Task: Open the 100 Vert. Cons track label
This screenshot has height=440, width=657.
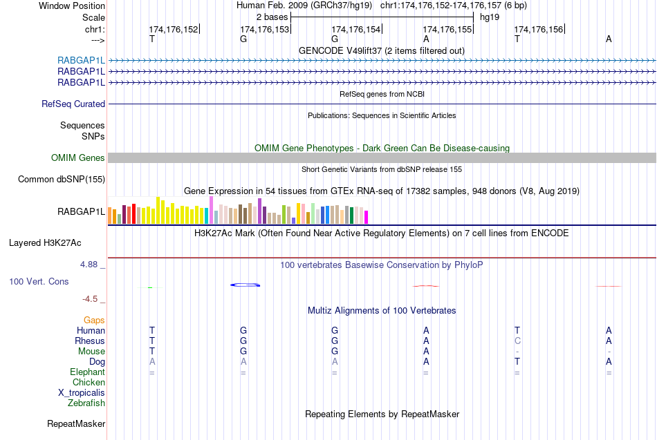Action: point(39,281)
